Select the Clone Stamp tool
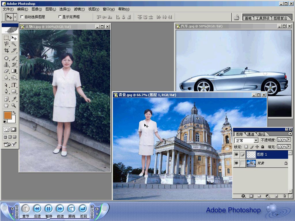 (x=6, y=65)
